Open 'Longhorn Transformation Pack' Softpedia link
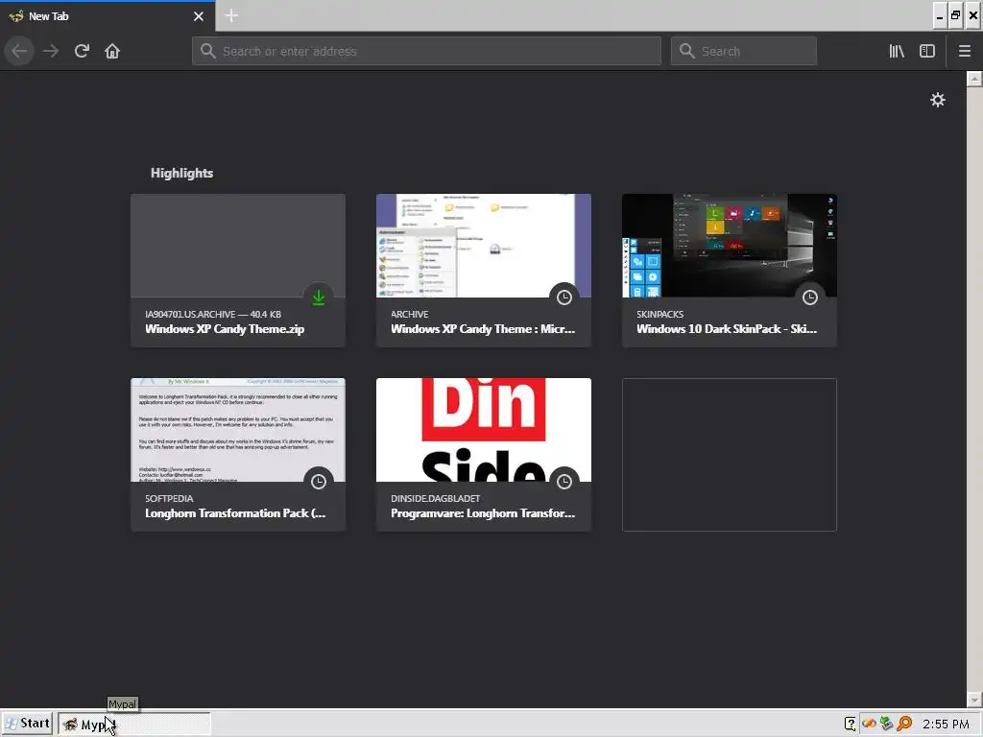The width and height of the screenshot is (983, 737). 235,513
